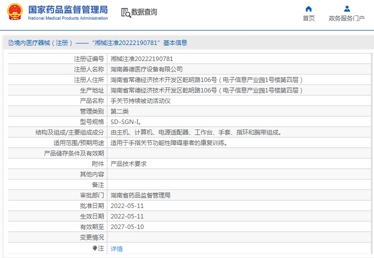Click registrant name 湖南善德医疗设备有限公司
Viewport: 374px width, 258px height.
147,69
